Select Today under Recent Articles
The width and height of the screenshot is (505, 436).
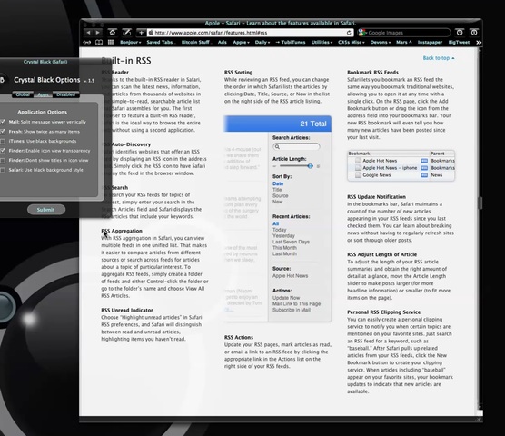click(279, 230)
